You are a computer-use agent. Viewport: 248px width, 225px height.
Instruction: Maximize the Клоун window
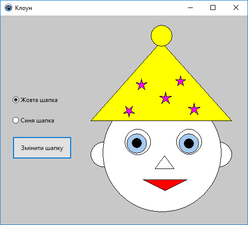click(213, 7)
